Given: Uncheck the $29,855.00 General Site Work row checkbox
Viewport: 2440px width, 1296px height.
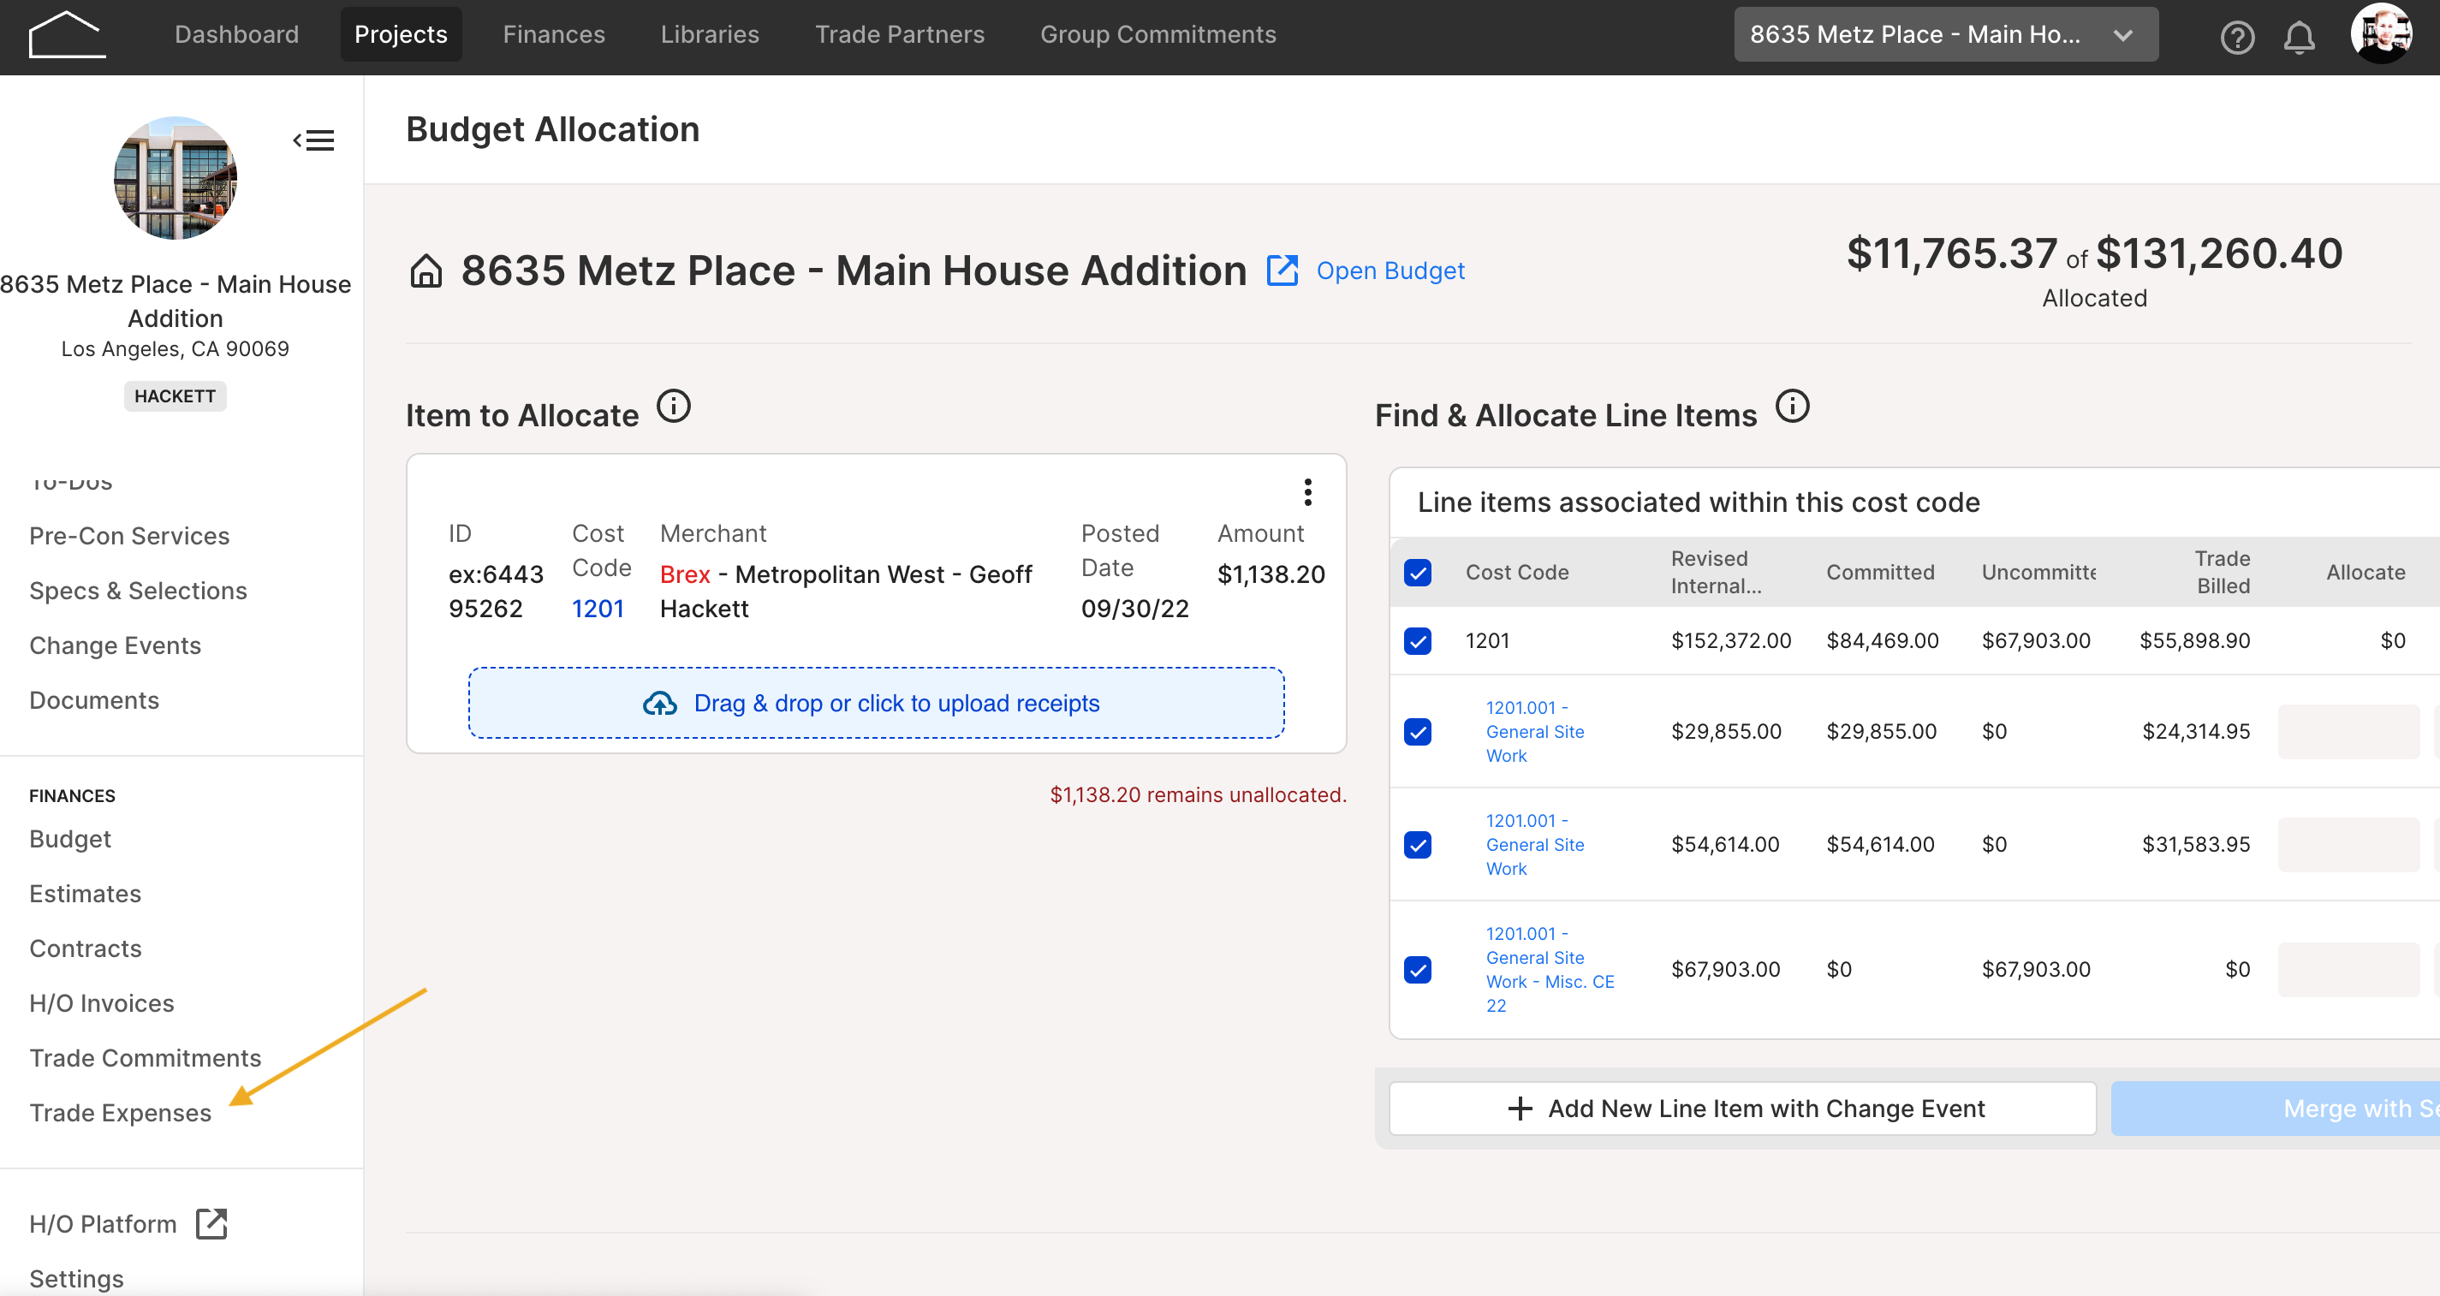Looking at the screenshot, I should click(x=1417, y=731).
